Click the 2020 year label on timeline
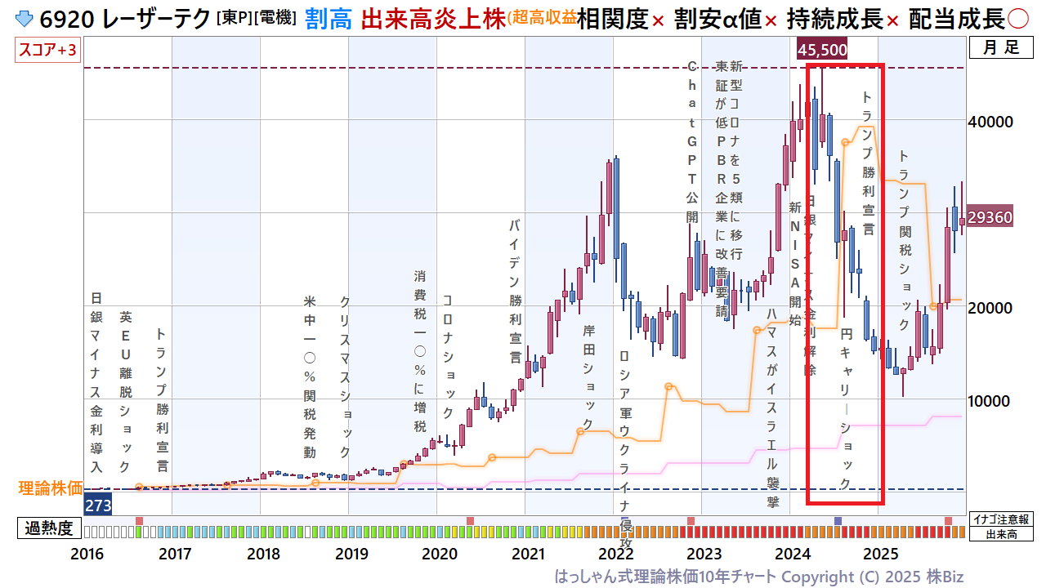This screenshot has height=588, width=1046. [x=440, y=554]
